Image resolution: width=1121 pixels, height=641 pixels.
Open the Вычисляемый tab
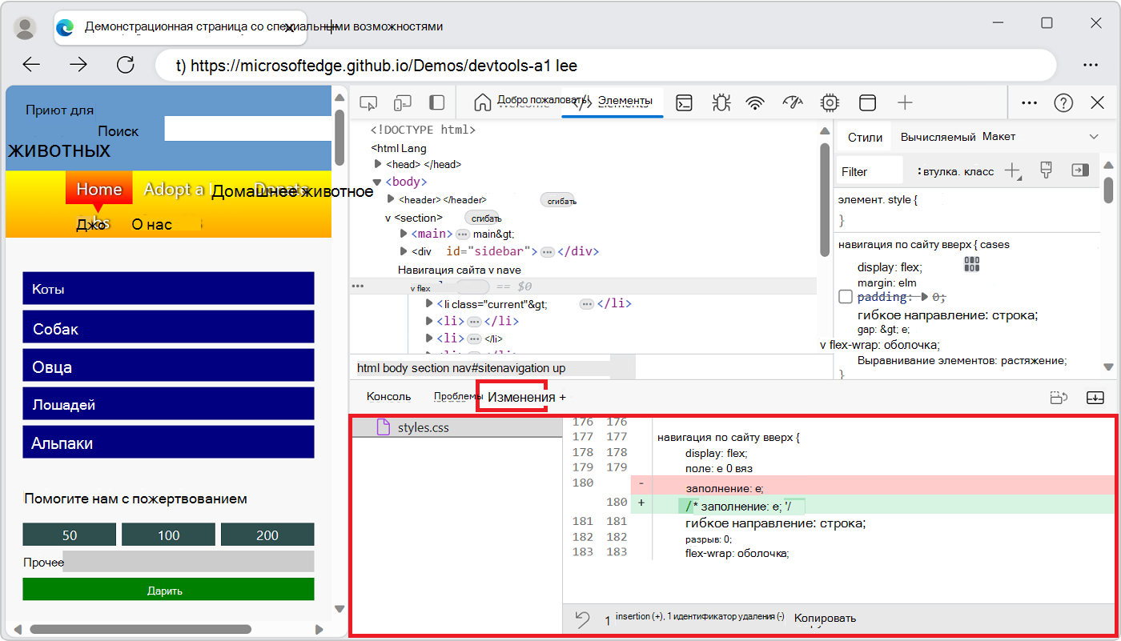(x=938, y=137)
